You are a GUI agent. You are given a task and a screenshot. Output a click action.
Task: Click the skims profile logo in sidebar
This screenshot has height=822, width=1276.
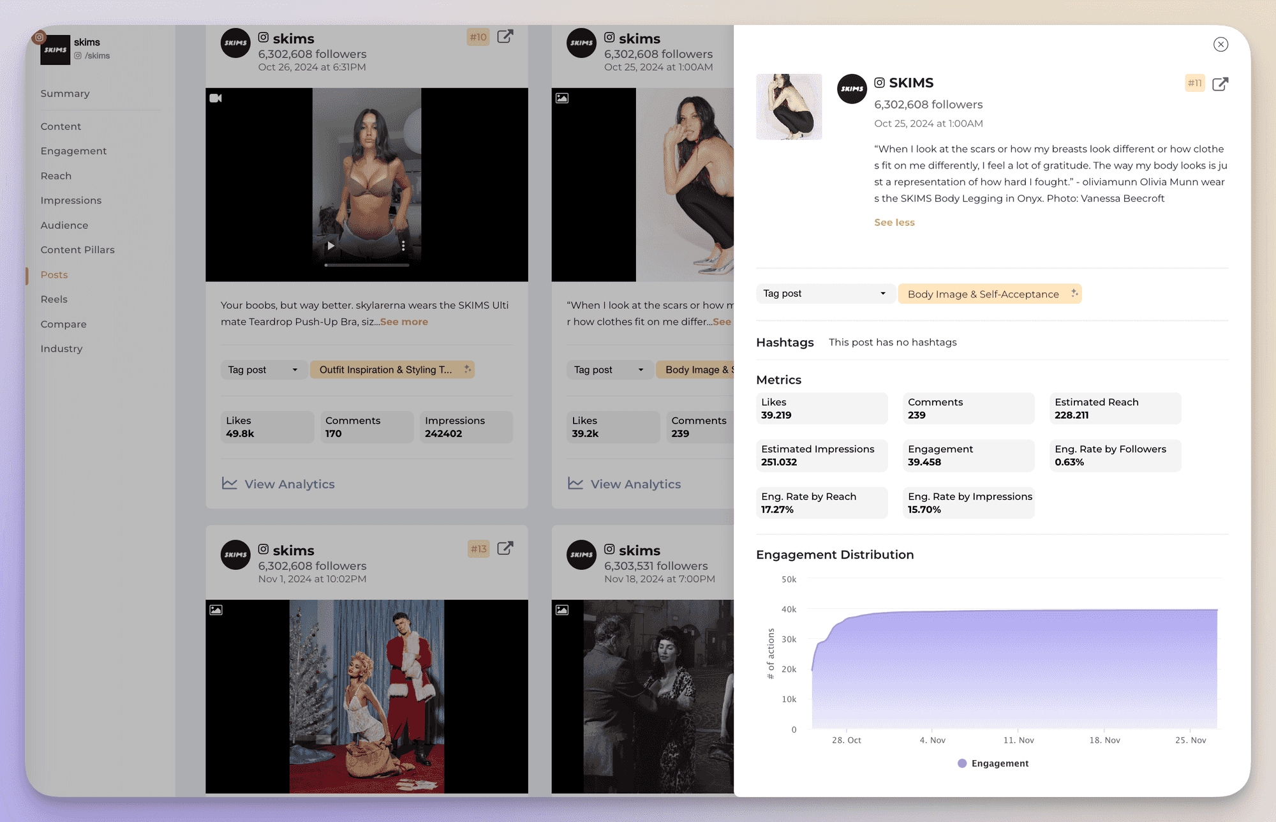click(x=55, y=50)
